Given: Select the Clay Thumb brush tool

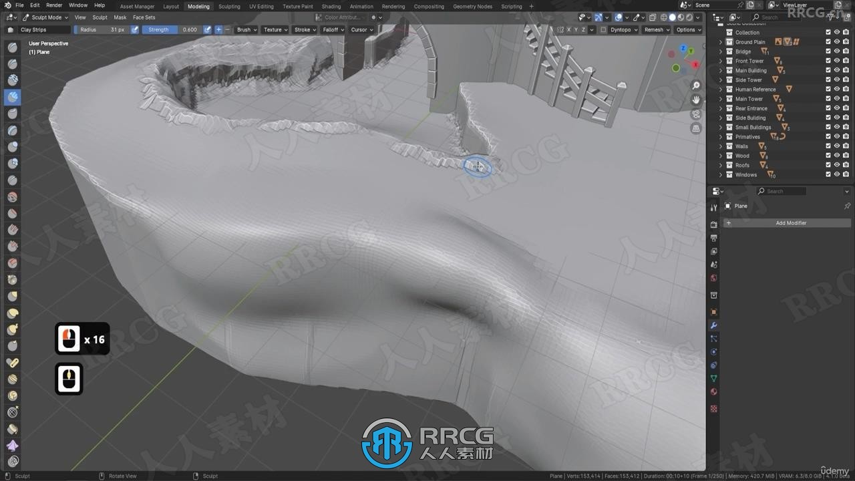Looking at the screenshot, I should (13, 114).
